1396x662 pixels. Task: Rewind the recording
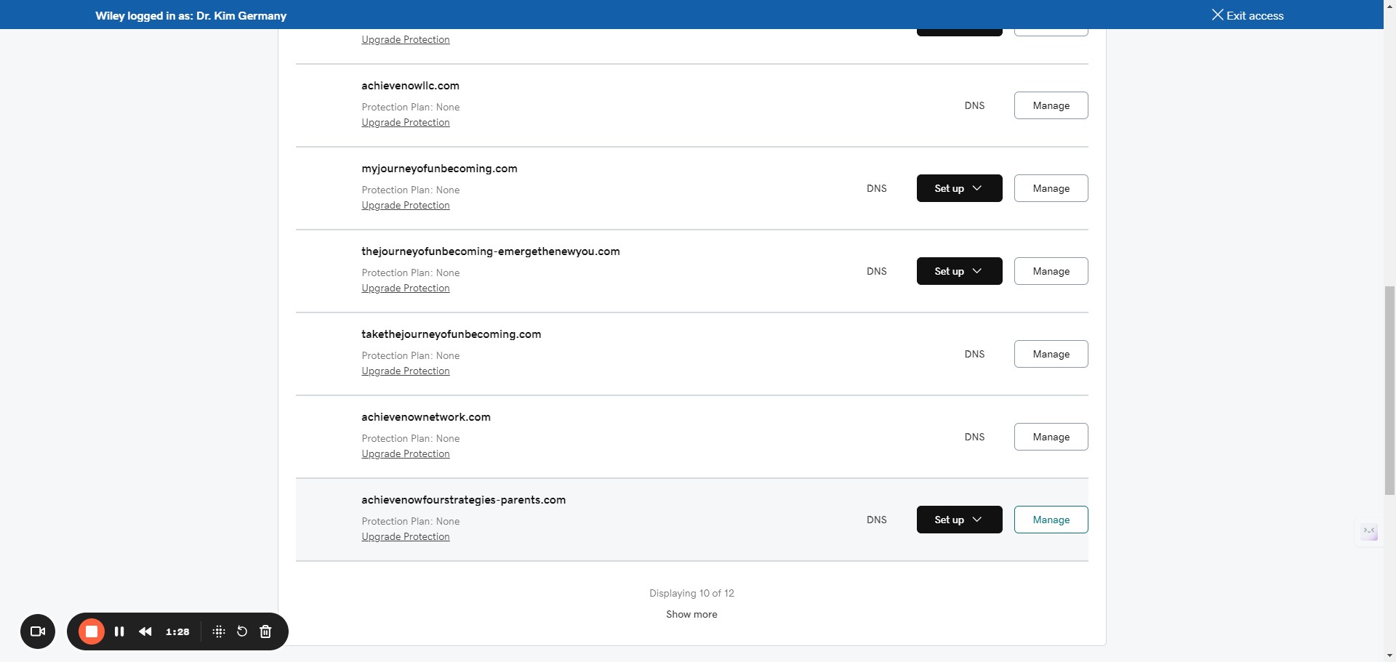click(x=145, y=631)
